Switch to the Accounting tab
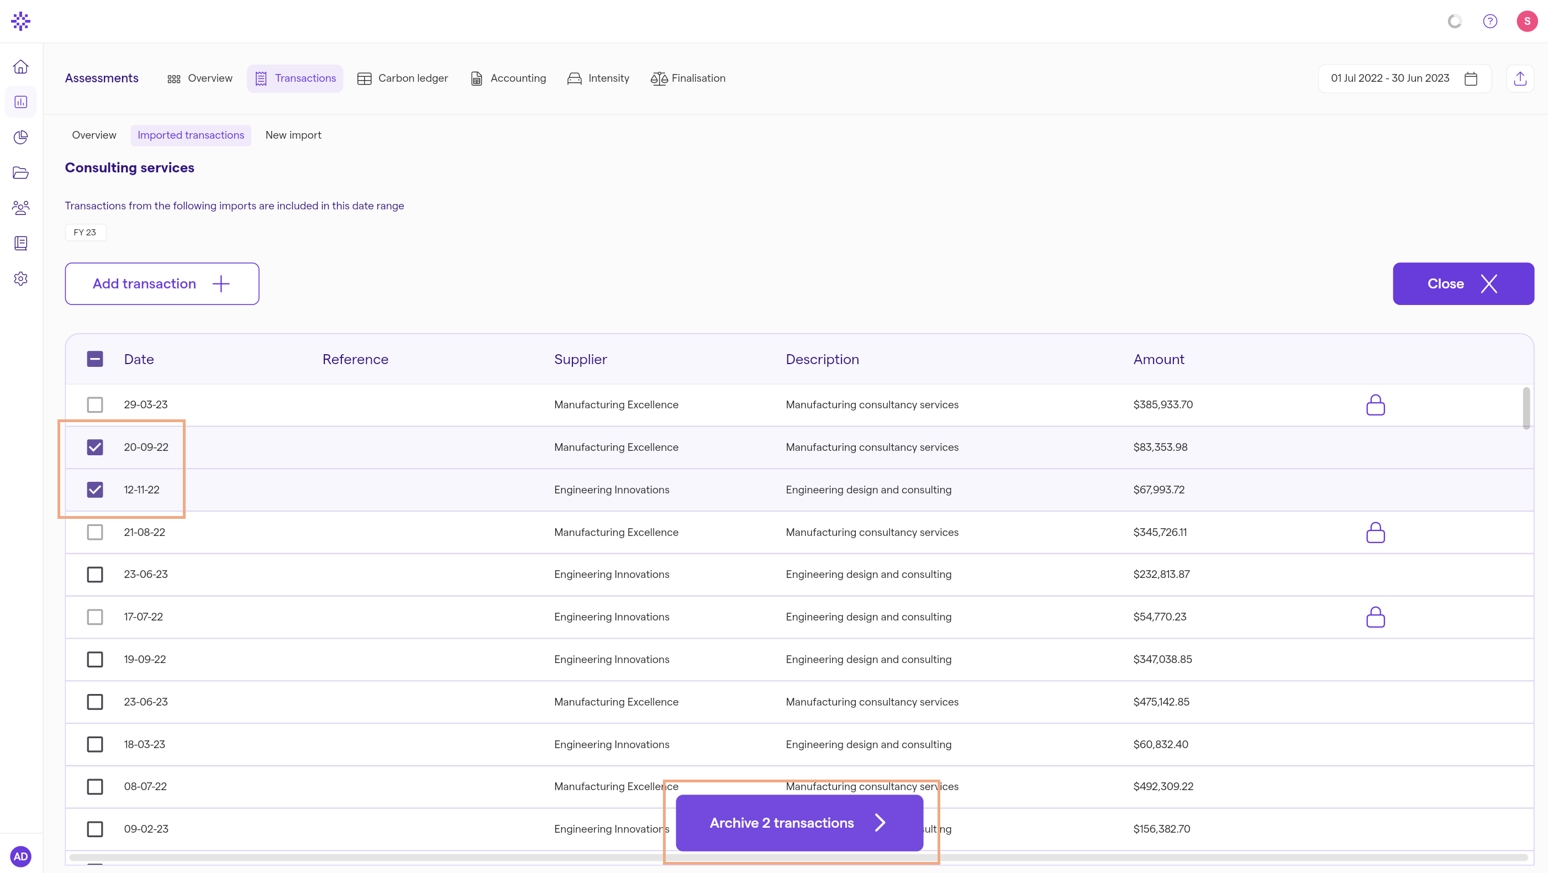1548x873 pixels. point(508,78)
